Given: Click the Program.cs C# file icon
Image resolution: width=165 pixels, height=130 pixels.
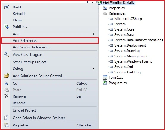Looking at the screenshot, I should click(105, 83).
